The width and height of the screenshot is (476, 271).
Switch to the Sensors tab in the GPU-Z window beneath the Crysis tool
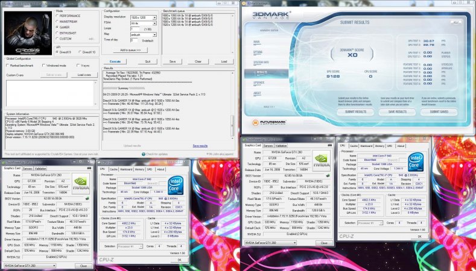(27, 169)
